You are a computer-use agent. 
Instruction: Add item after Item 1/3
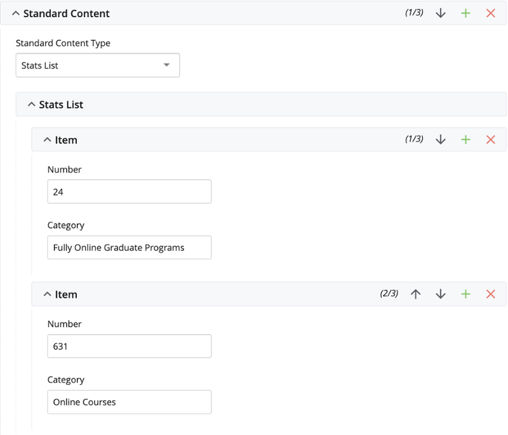click(465, 140)
